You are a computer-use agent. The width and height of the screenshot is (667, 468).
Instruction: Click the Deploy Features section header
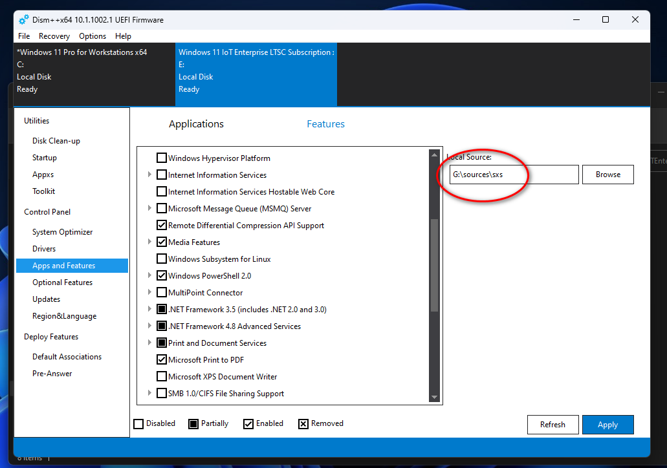tap(51, 337)
